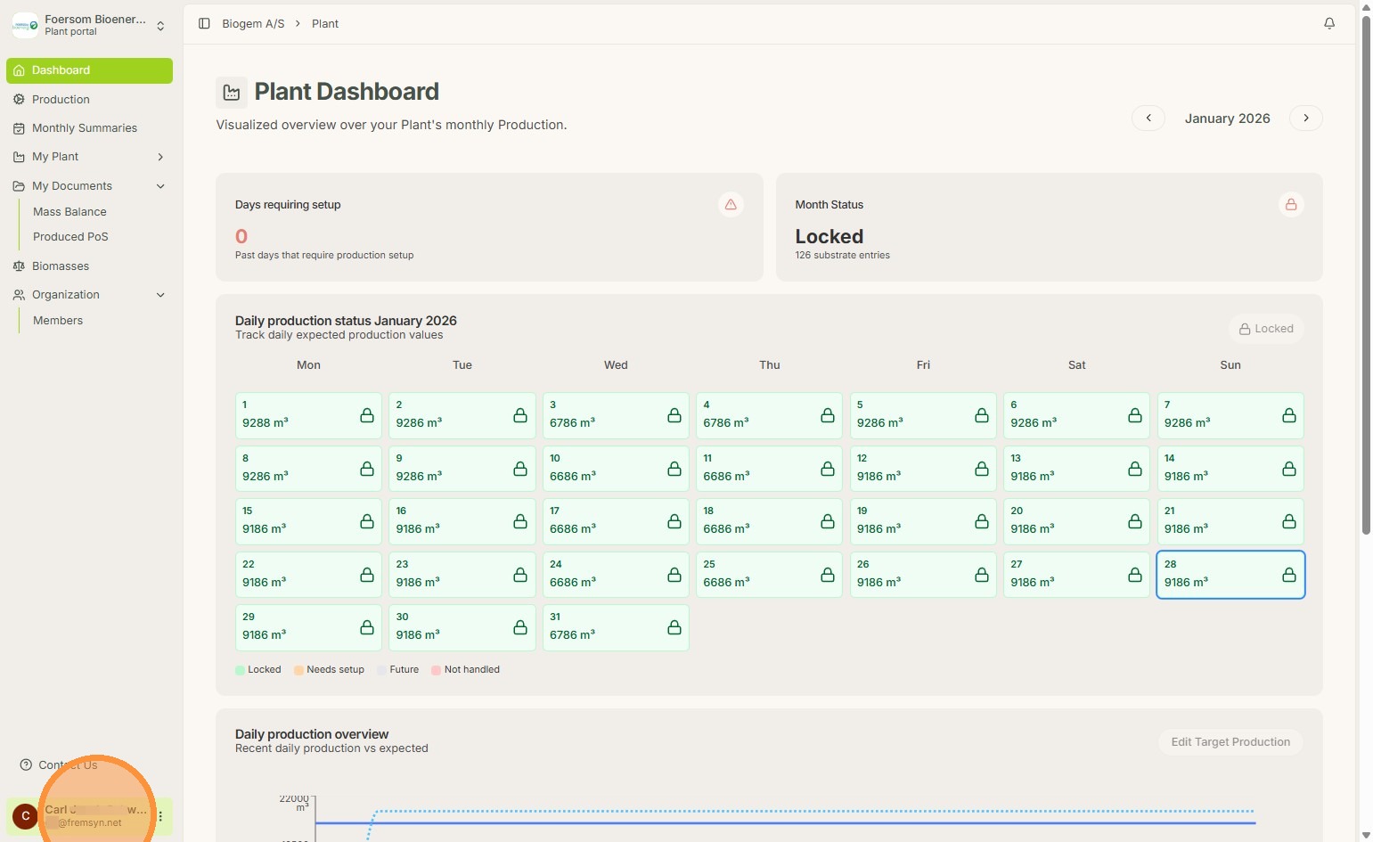The height and width of the screenshot is (842, 1373).
Task: Expand the My Plant submenu
Action: 160,157
